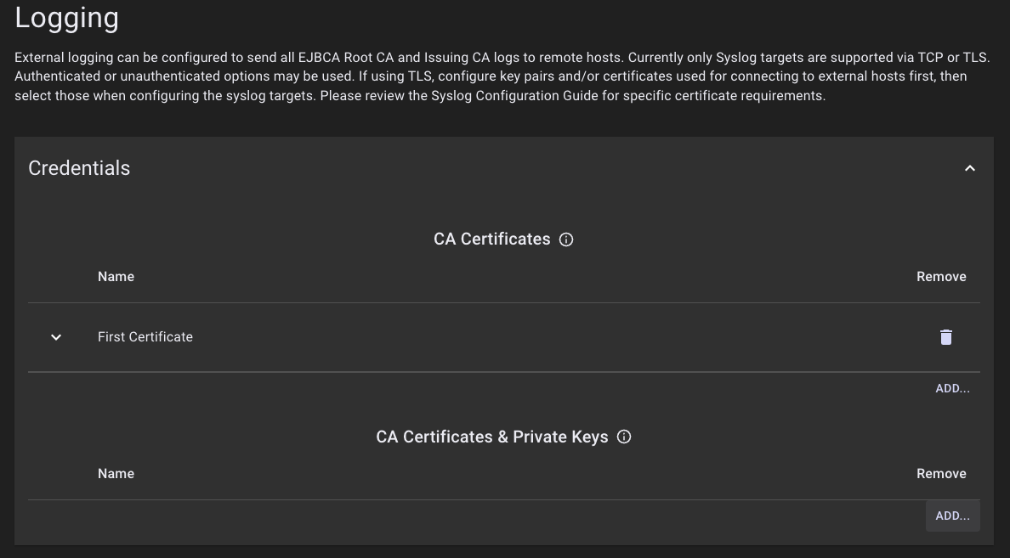The height and width of the screenshot is (558, 1010).
Task: Click Name column header in CA Certificates
Action: click(116, 277)
